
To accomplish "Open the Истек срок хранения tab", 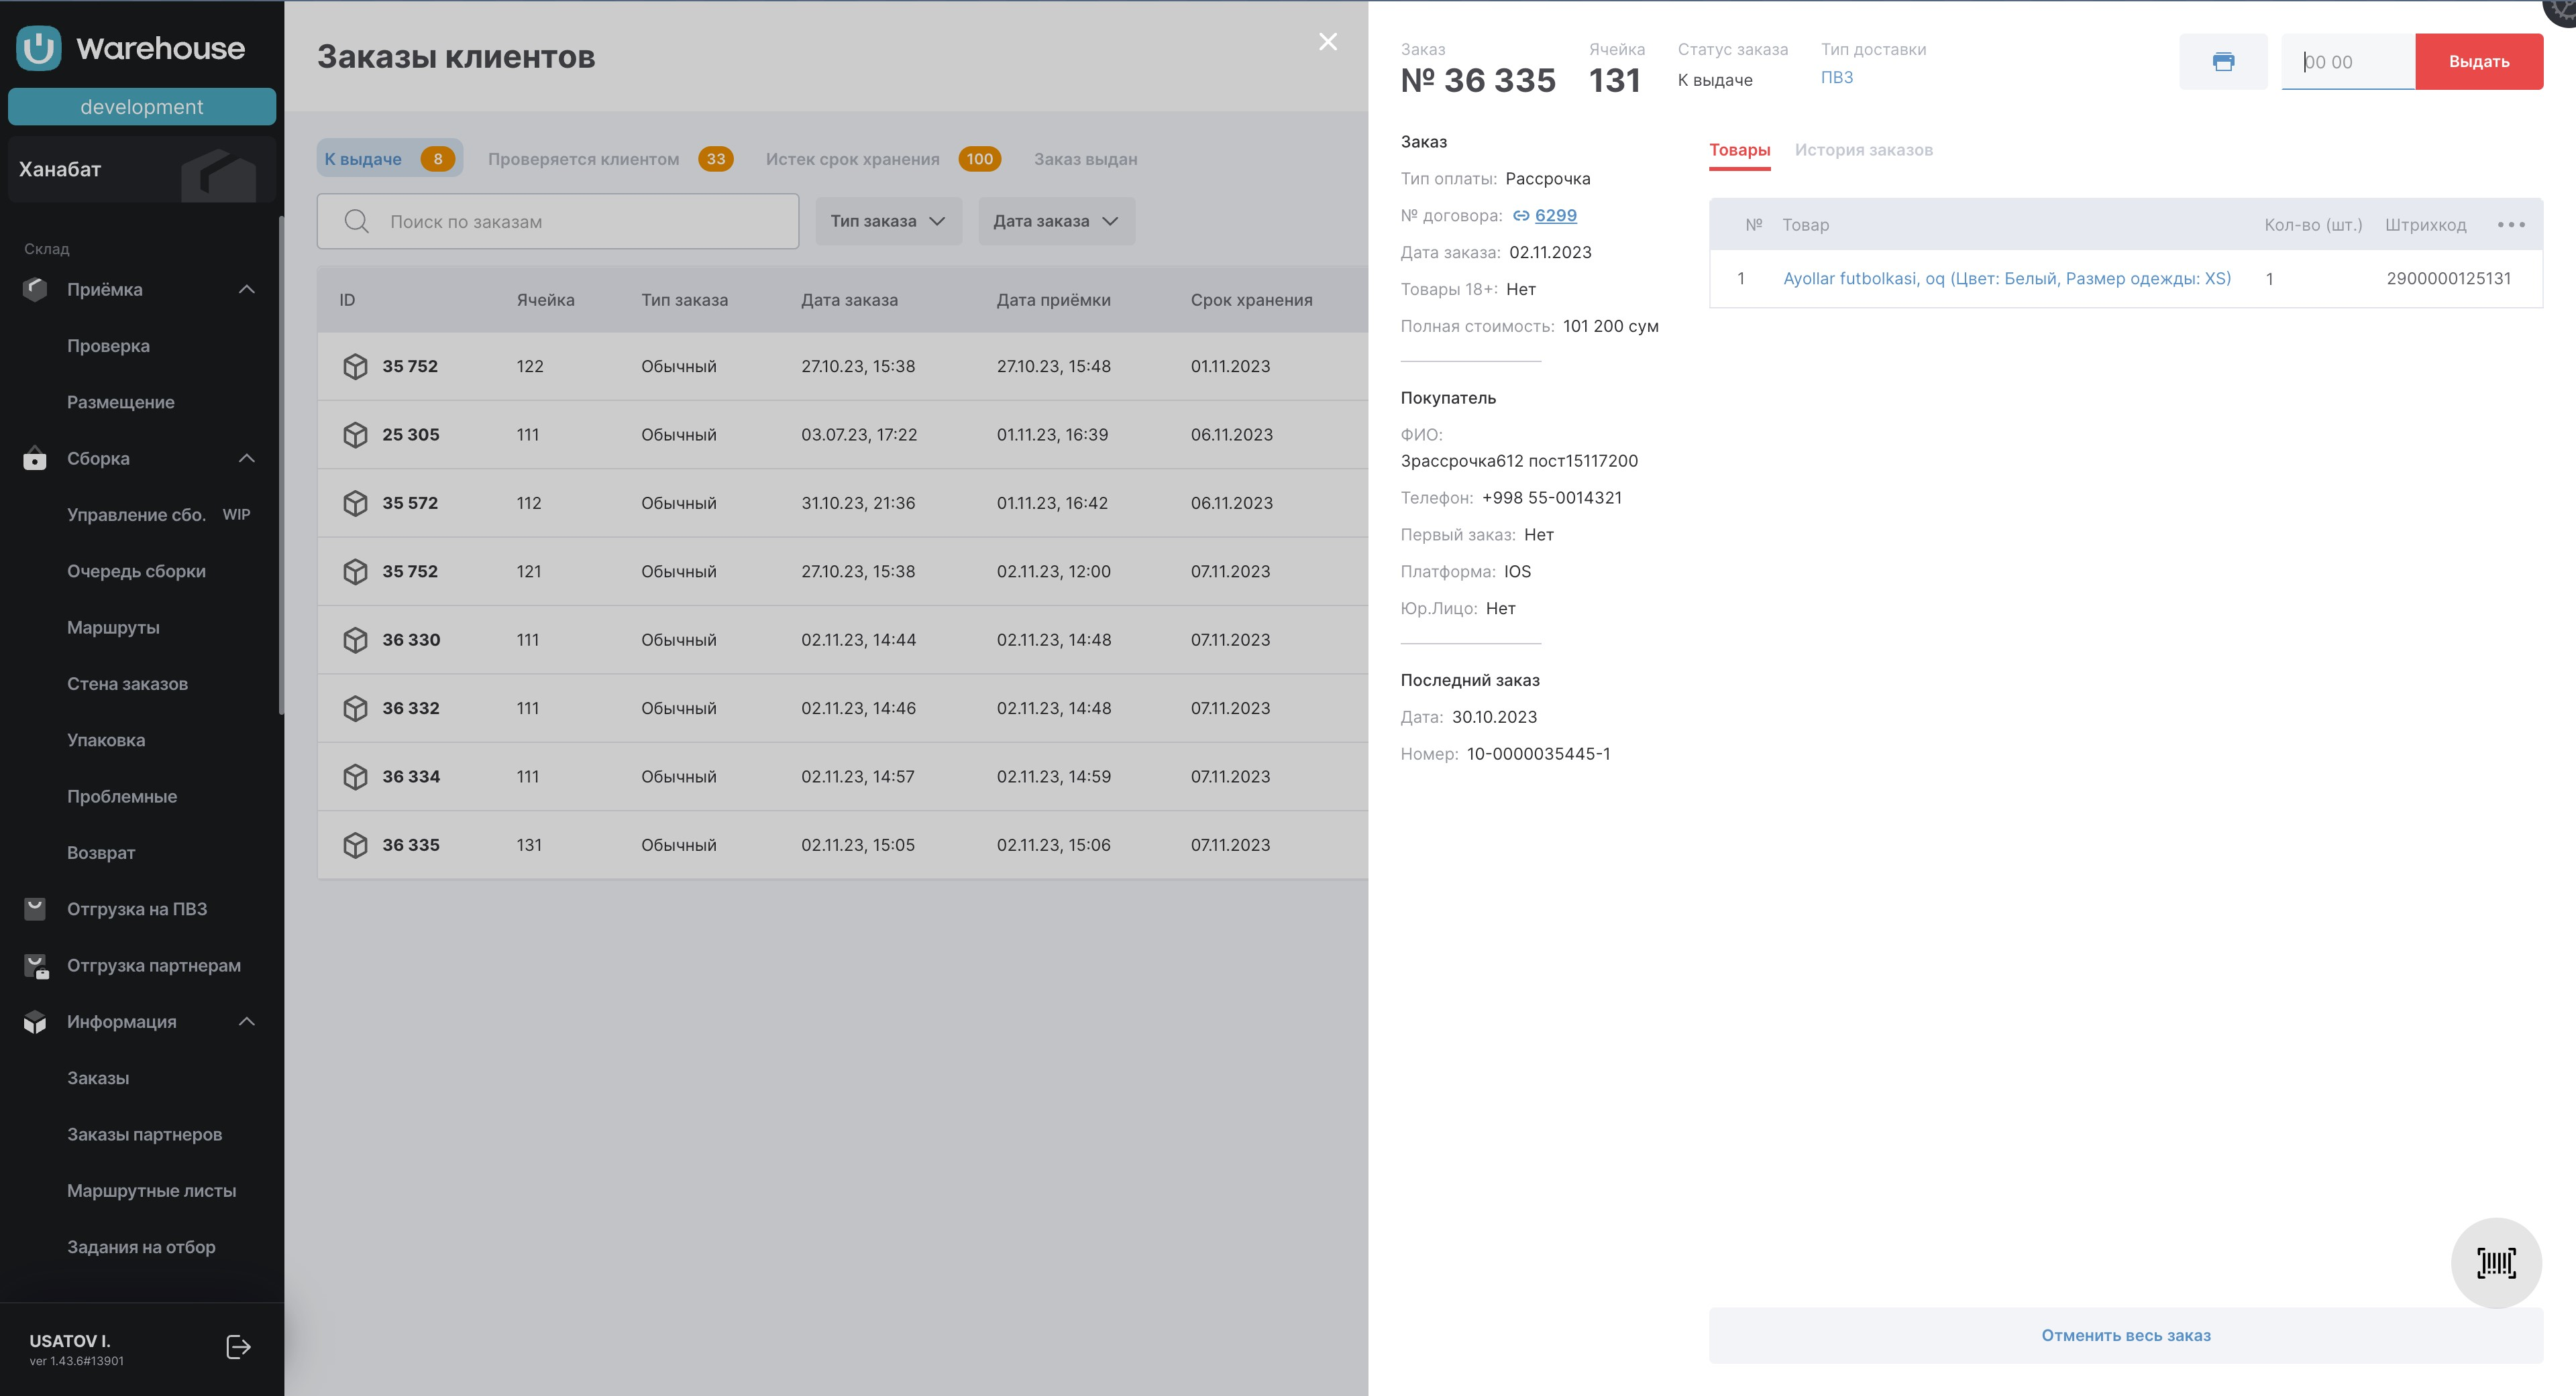I will tap(852, 159).
